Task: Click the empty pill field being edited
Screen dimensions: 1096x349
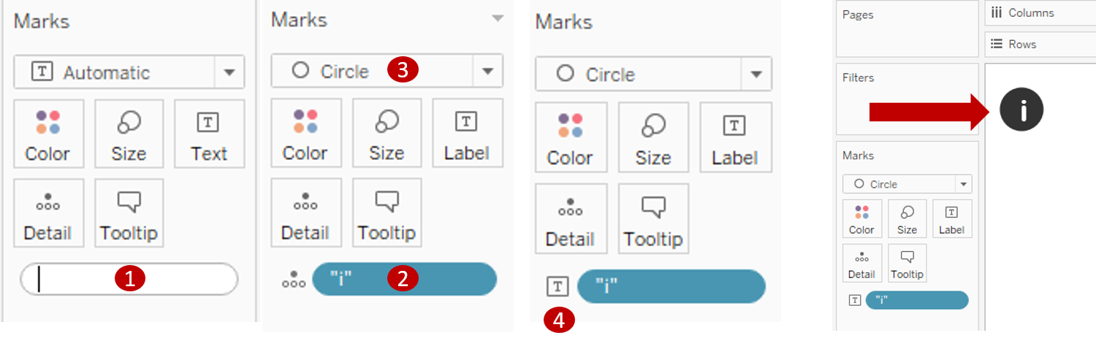Action: (x=129, y=279)
